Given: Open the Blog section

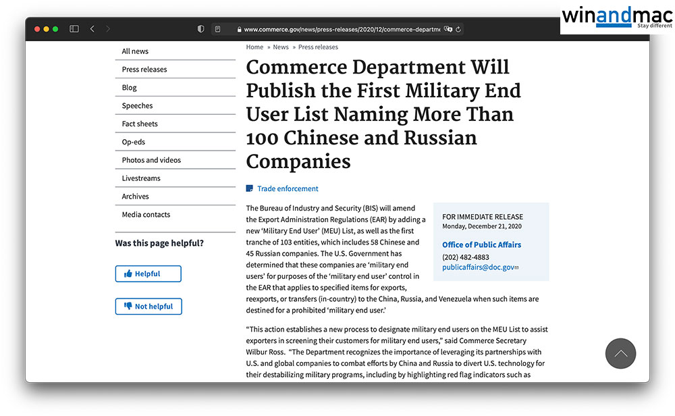Looking at the screenshot, I should 130,87.
